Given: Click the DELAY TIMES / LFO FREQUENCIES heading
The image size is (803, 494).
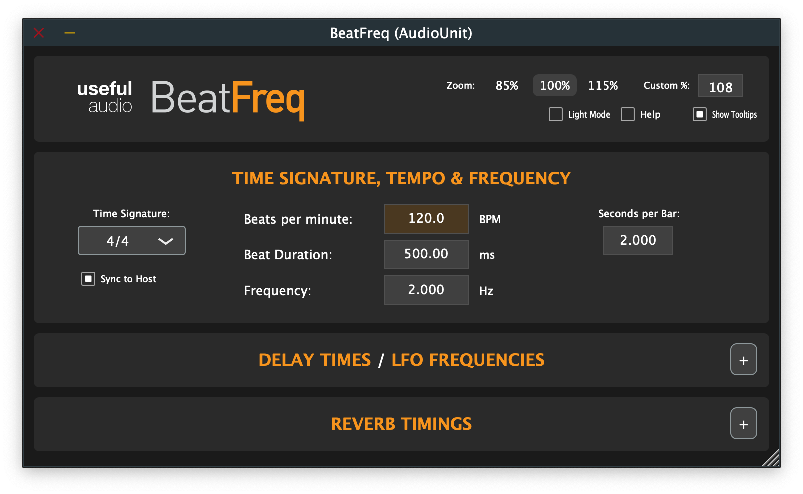Looking at the screenshot, I should pyautogui.click(x=401, y=359).
